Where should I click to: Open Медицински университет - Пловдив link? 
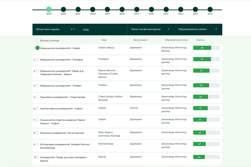pos(61,60)
